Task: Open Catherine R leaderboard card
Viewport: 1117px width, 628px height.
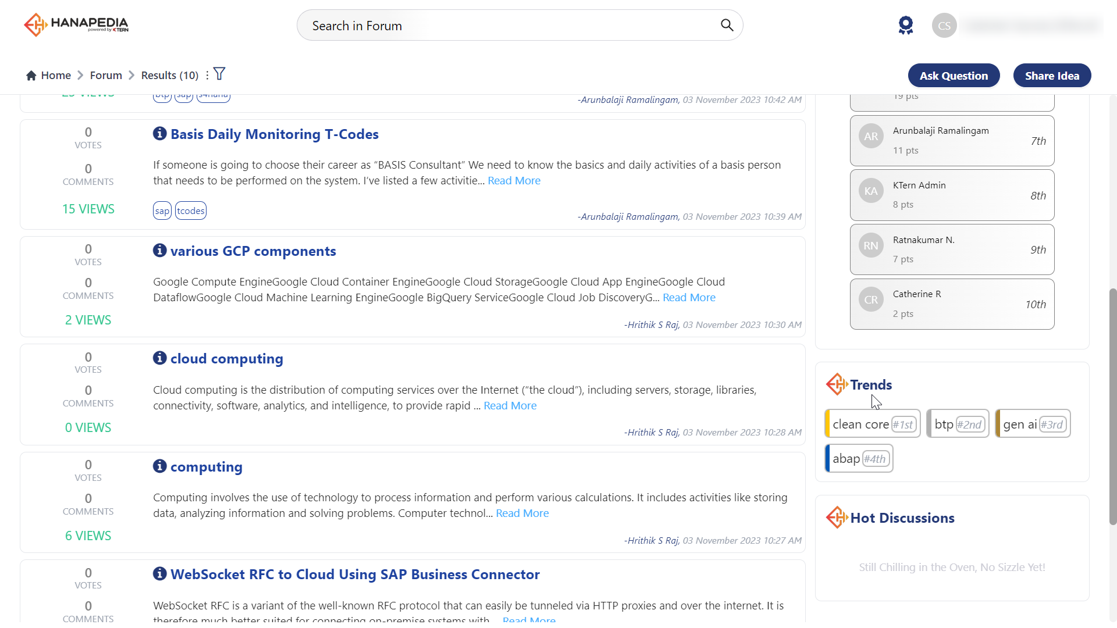Action: [x=952, y=304]
